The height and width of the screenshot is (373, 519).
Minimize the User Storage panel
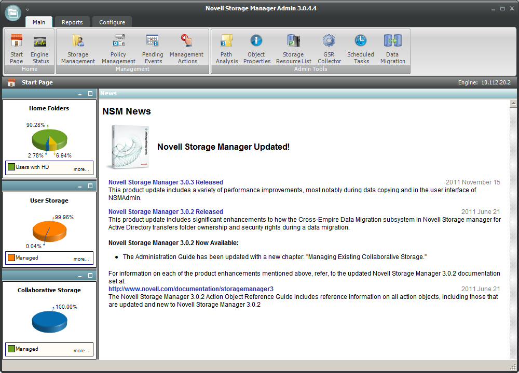point(80,187)
